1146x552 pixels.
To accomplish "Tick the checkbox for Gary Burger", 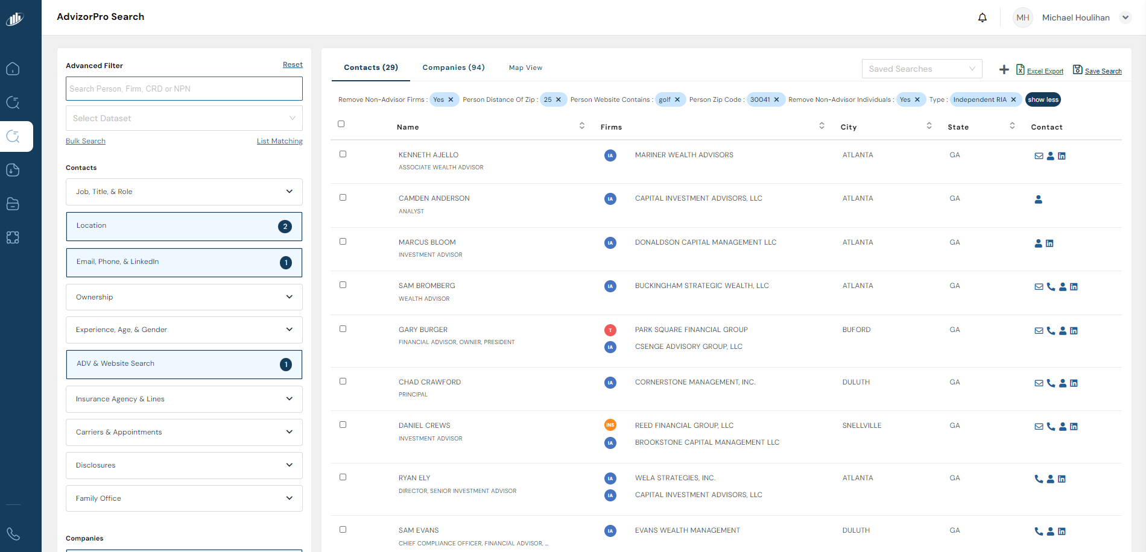I will click(x=343, y=329).
